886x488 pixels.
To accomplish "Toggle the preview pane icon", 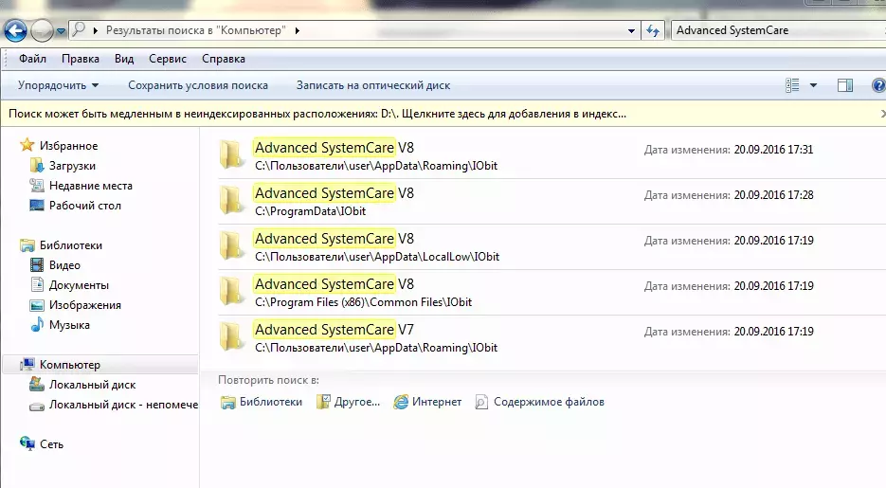I will (x=844, y=85).
